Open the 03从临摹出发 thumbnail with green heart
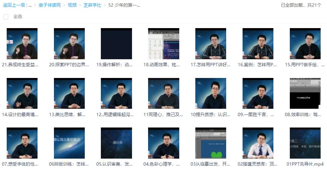327x170 pixels. coord(211,143)
